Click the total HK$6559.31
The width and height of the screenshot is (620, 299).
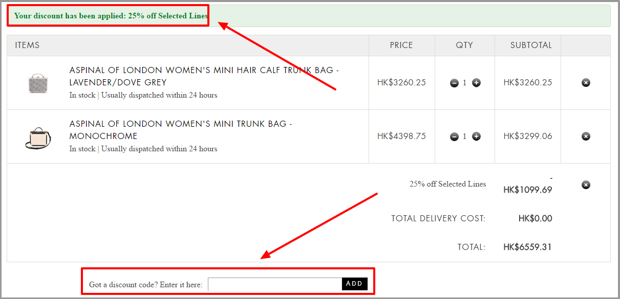pyautogui.click(x=528, y=247)
